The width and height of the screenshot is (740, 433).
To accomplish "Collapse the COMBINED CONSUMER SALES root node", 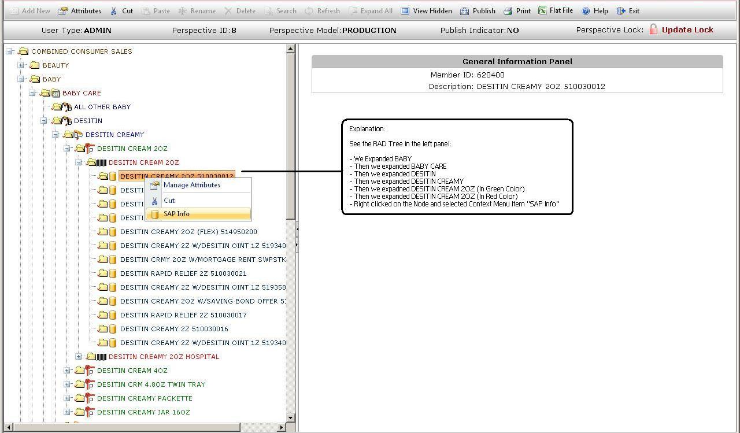I will 10,51.
